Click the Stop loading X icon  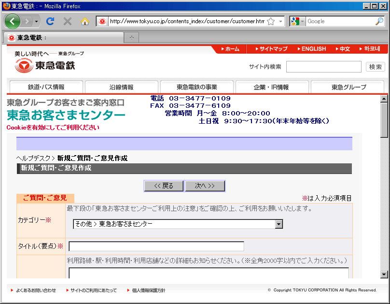point(68,21)
